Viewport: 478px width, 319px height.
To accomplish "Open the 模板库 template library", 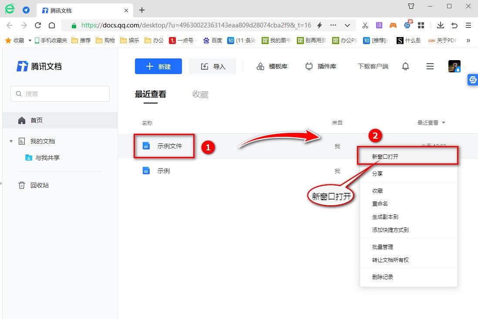I will [272, 66].
